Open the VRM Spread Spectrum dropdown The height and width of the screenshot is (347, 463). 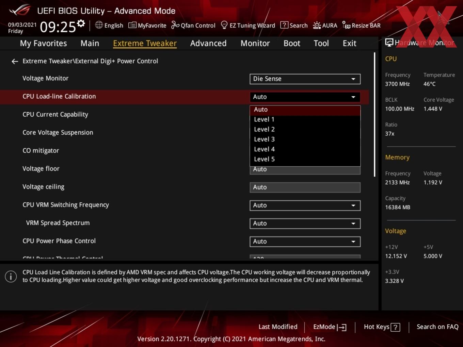305,224
